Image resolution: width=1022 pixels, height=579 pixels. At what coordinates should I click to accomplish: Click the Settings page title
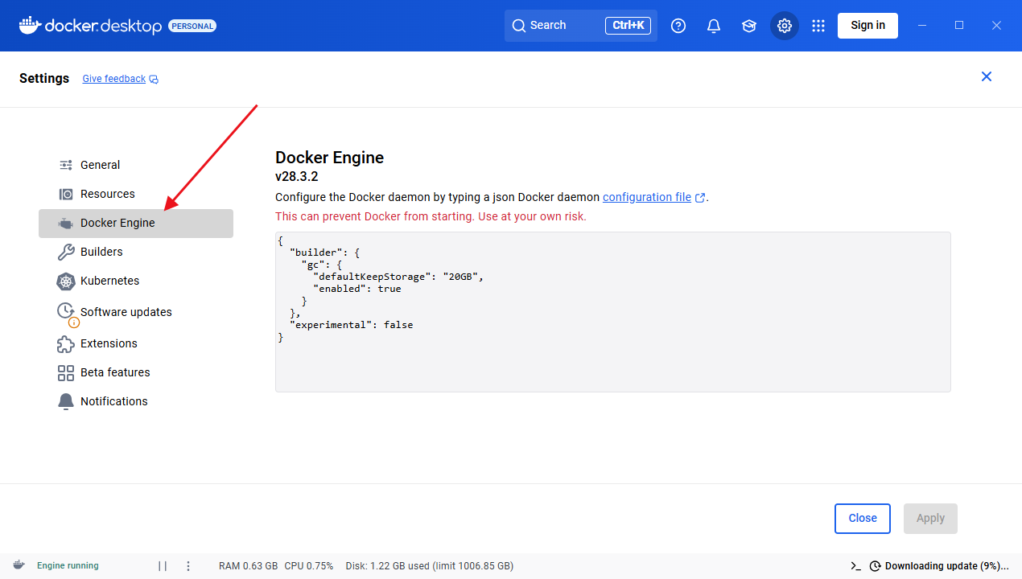44,79
